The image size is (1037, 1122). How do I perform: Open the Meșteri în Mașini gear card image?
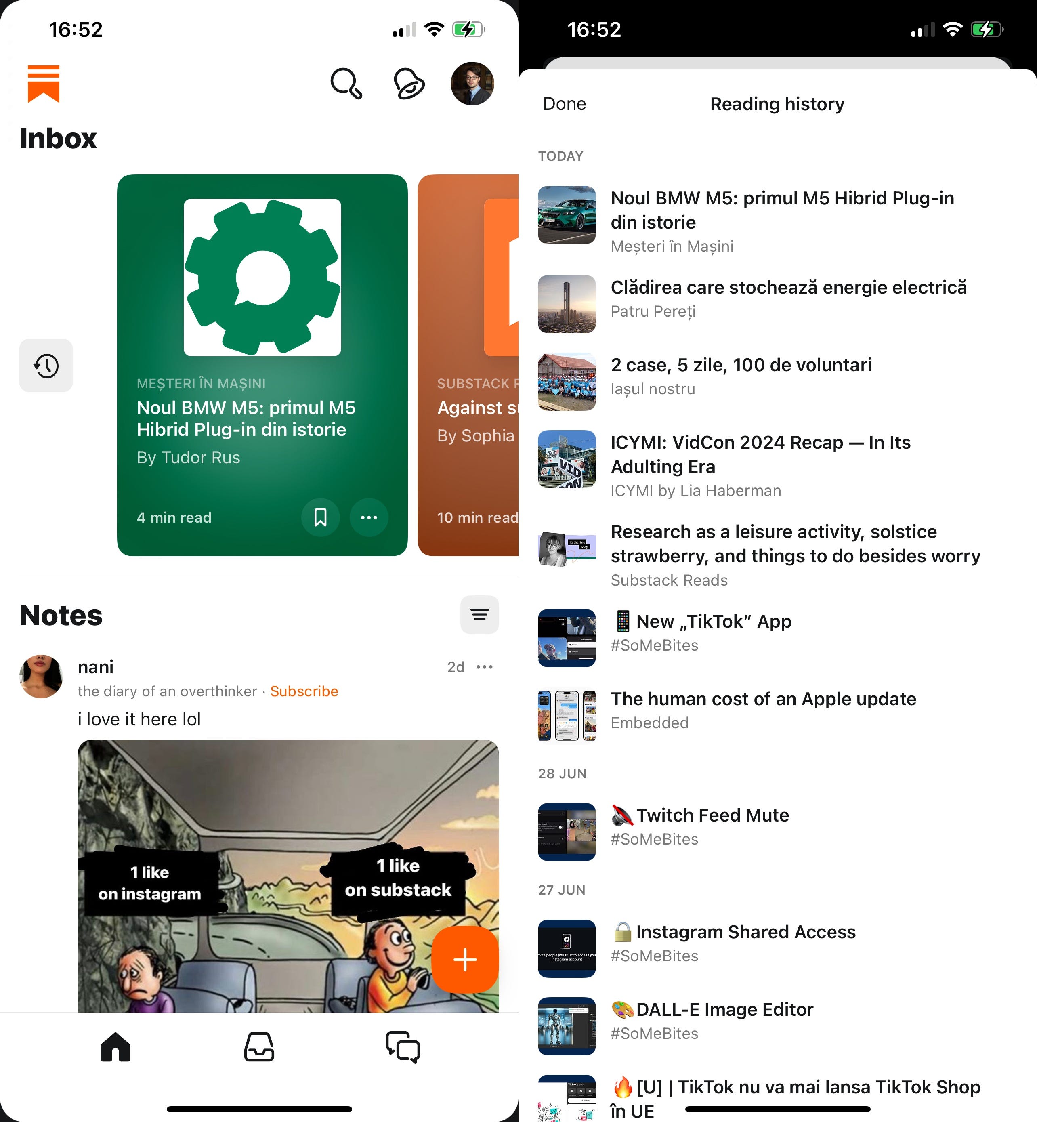coord(262,277)
